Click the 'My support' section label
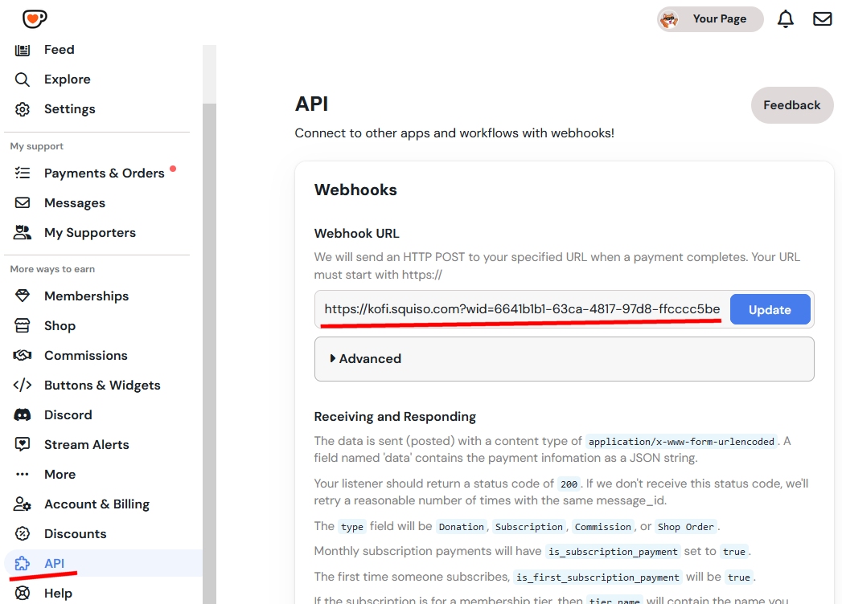 pos(36,146)
